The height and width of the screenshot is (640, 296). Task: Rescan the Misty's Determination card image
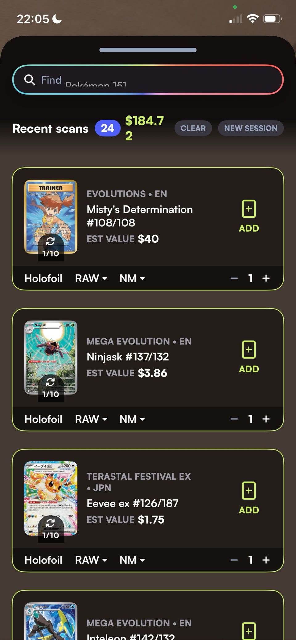click(x=50, y=241)
